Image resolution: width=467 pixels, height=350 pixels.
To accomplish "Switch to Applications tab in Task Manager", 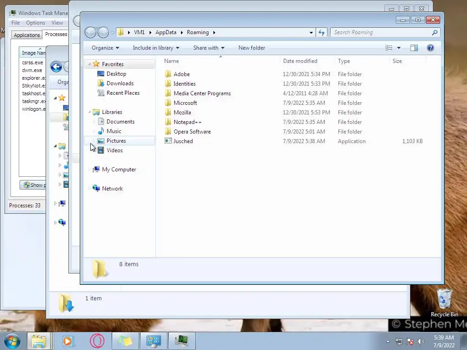I will coord(27,35).
